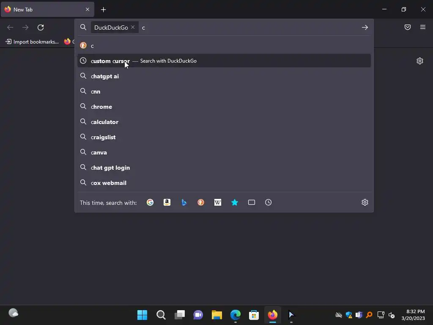Click the back navigation arrow
The image size is (433, 325).
tap(10, 28)
